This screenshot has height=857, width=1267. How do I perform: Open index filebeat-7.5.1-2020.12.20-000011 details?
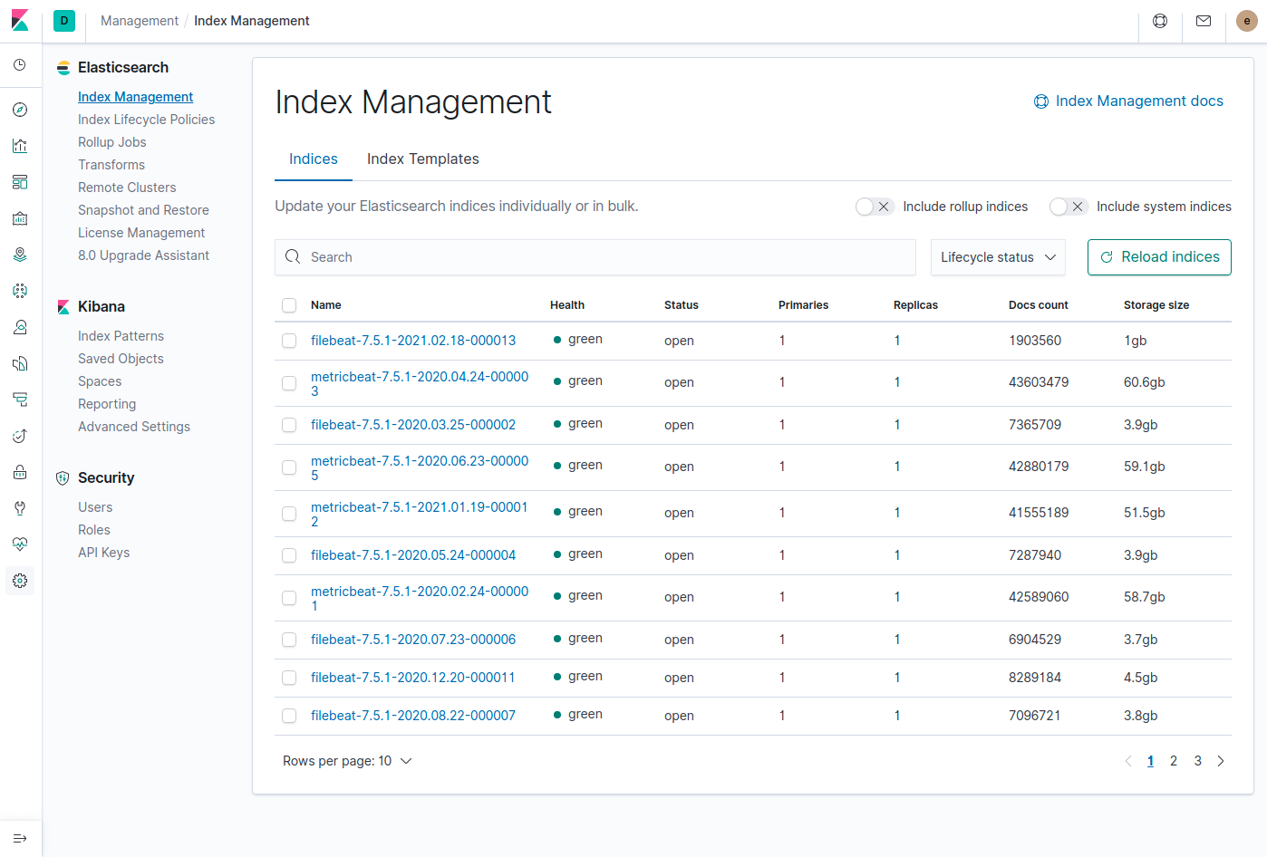click(x=413, y=678)
